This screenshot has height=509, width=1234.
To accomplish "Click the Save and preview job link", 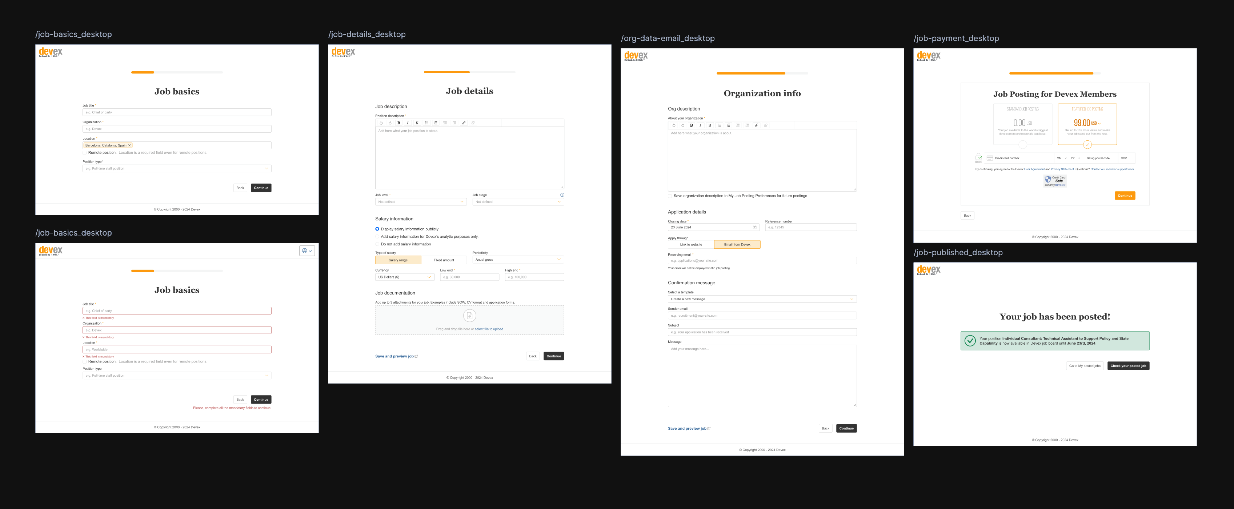I will pos(395,356).
